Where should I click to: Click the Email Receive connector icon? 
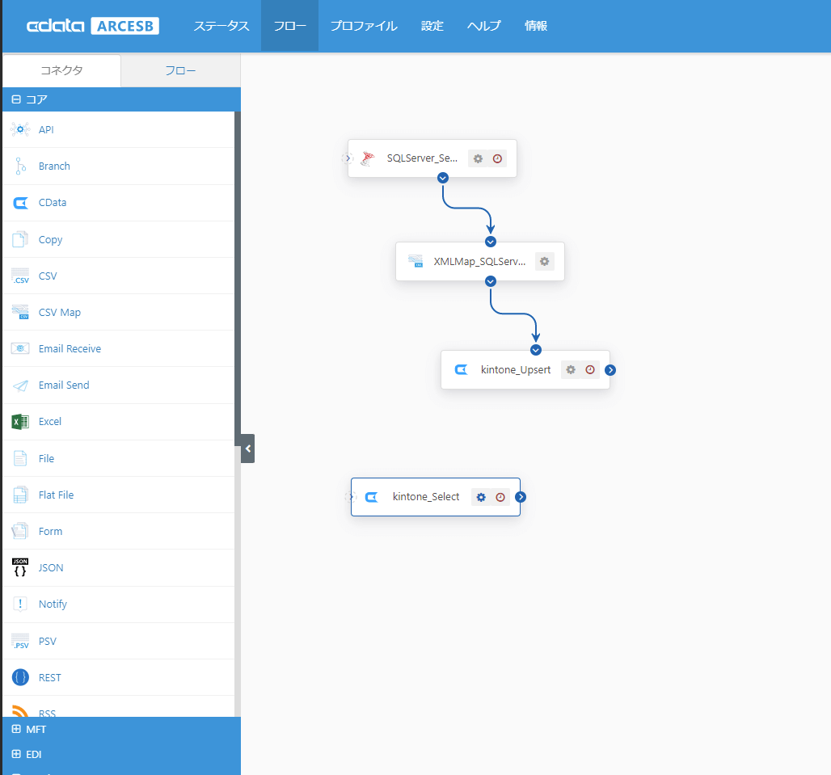[20, 348]
